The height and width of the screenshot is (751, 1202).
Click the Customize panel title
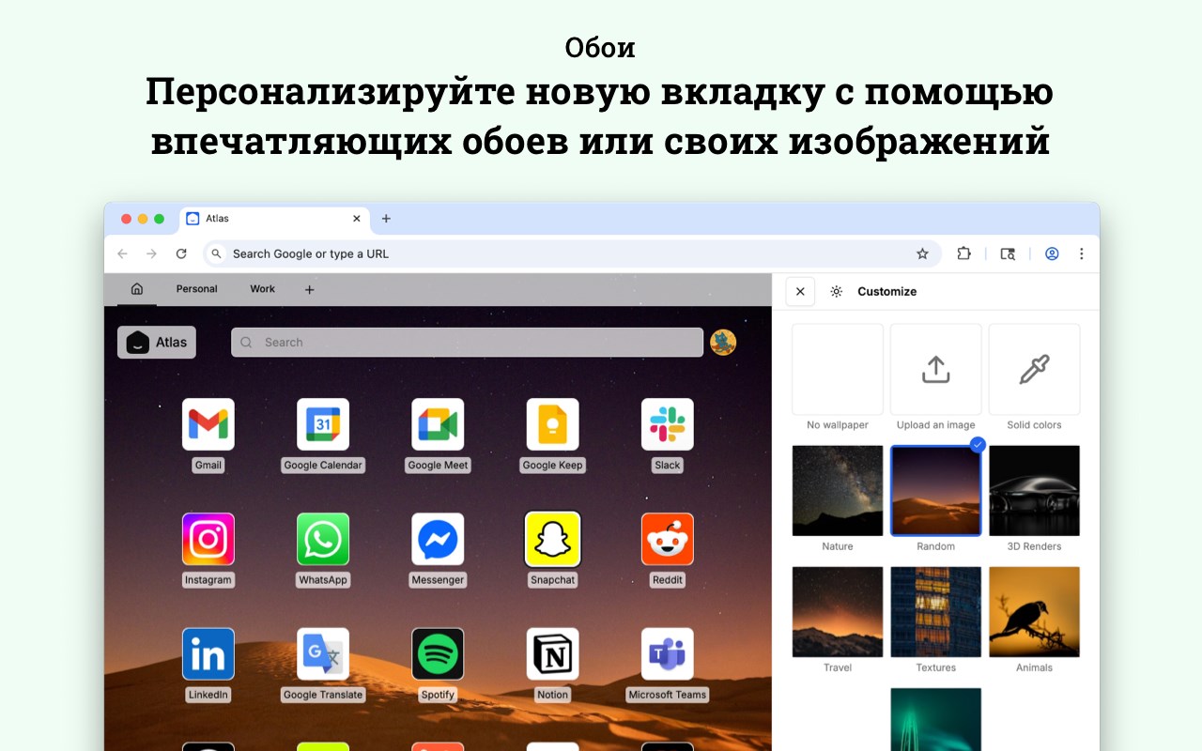click(x=886, y=292)
